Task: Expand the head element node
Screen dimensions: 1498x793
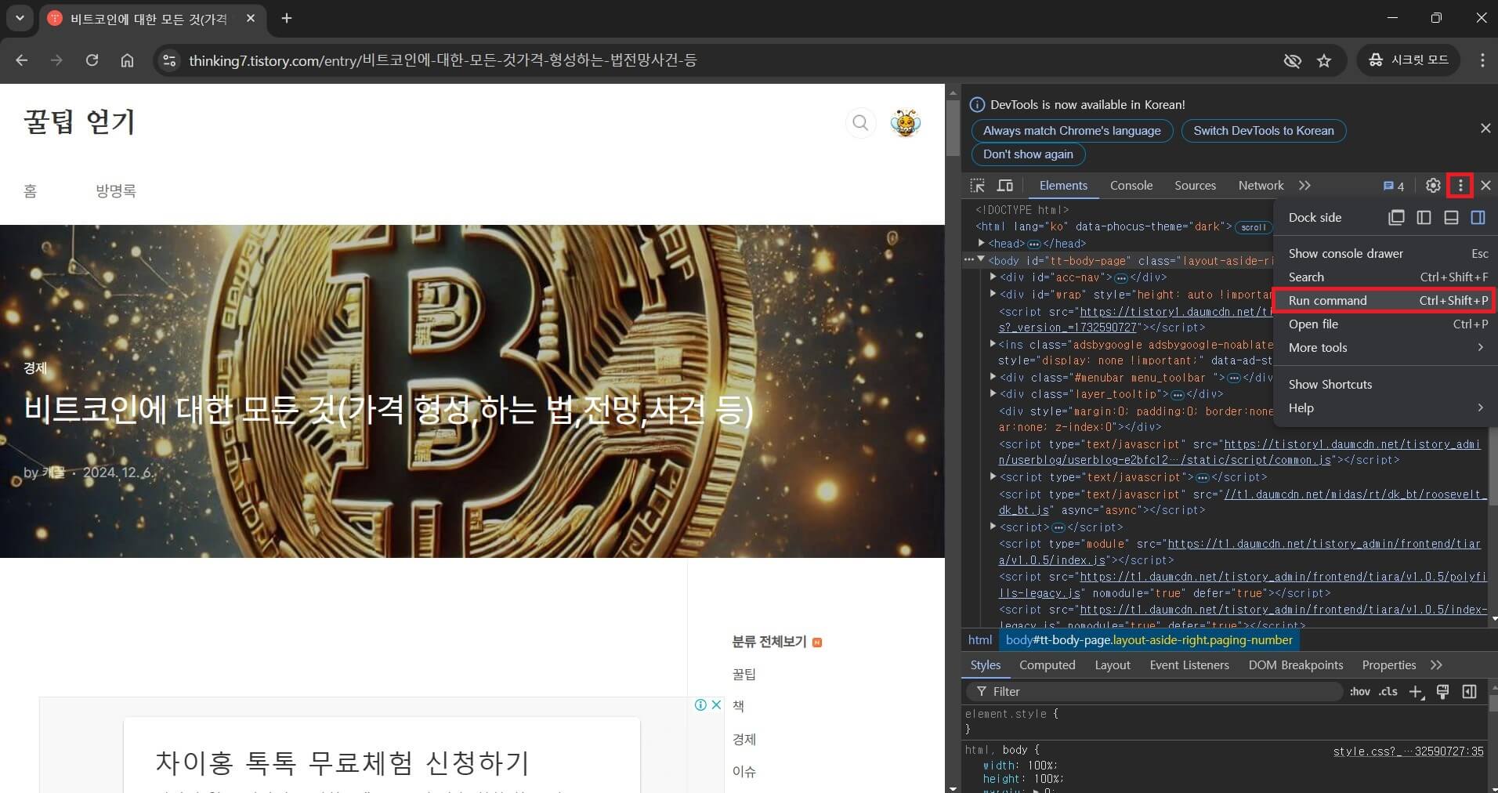Action: [x=981, y=244]
